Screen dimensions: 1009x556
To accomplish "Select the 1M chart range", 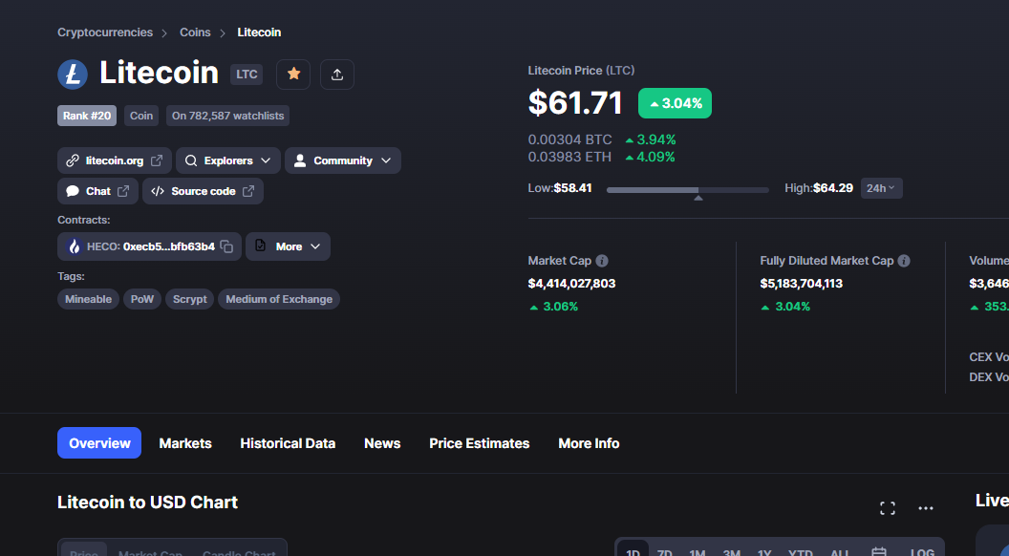I will (x=697, y=552).
